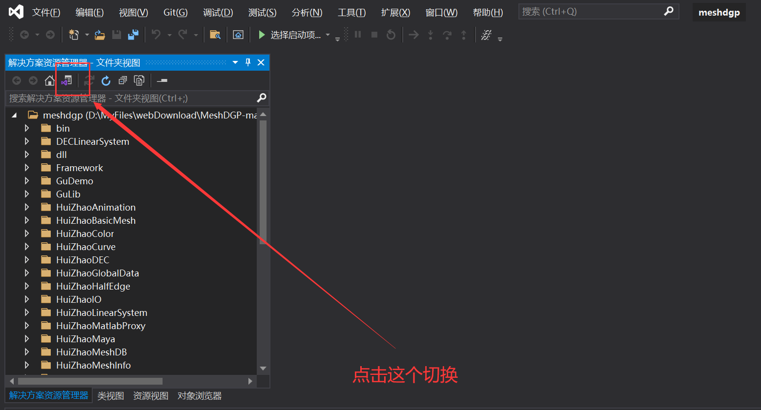Close the solution explorer panel
761x410 pixels.
coord(261,62)
